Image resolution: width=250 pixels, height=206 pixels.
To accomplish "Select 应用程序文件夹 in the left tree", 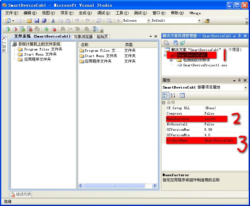I will 37,60.
